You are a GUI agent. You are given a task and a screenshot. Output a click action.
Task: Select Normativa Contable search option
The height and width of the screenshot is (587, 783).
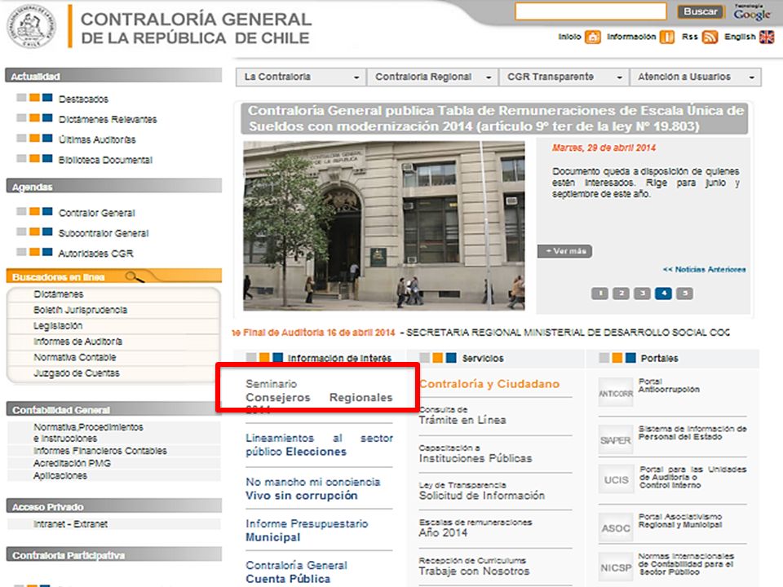74,357
